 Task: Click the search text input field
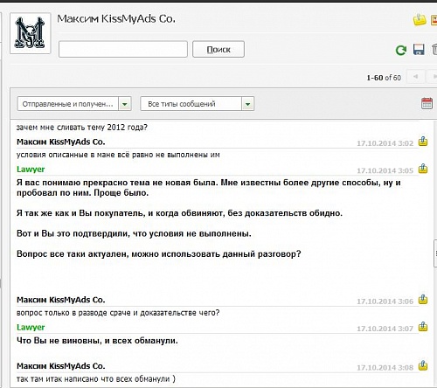coord(123,49)
